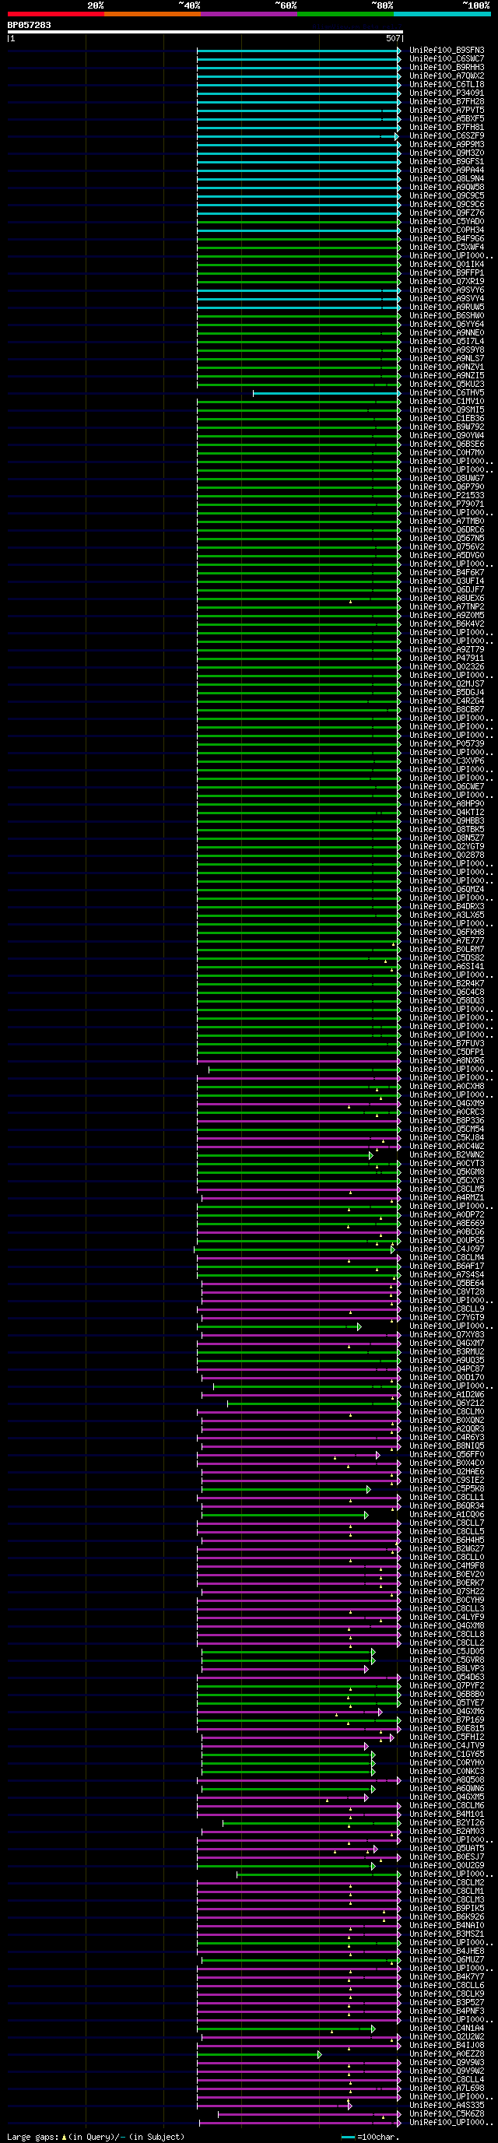498x2143 pixels.
Task: Open hit UniRef100_C6THV5
Action: 447,392
